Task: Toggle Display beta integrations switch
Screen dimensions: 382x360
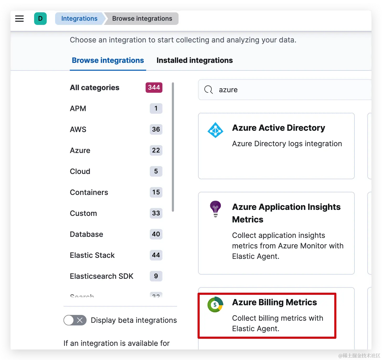Action: coord(75,320)
